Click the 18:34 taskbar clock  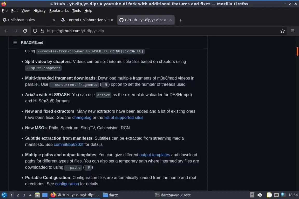coord(293,195)
